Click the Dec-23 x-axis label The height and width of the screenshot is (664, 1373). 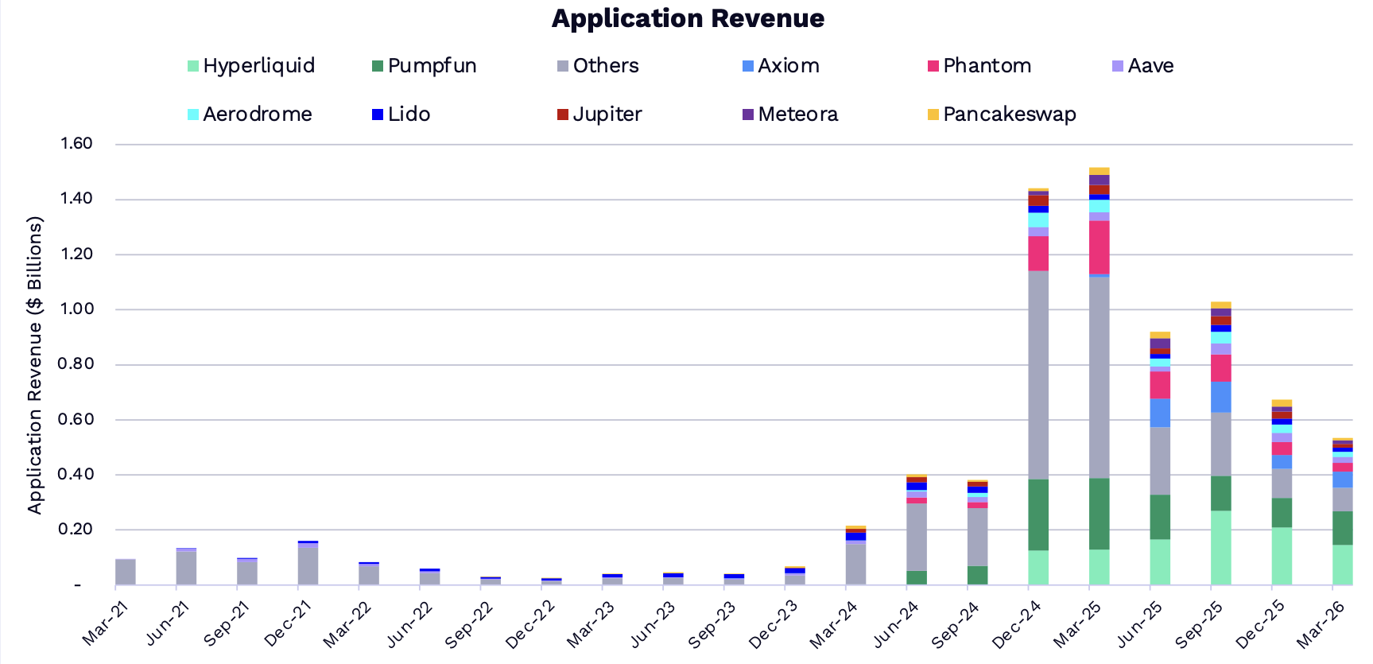pos(774,624)
